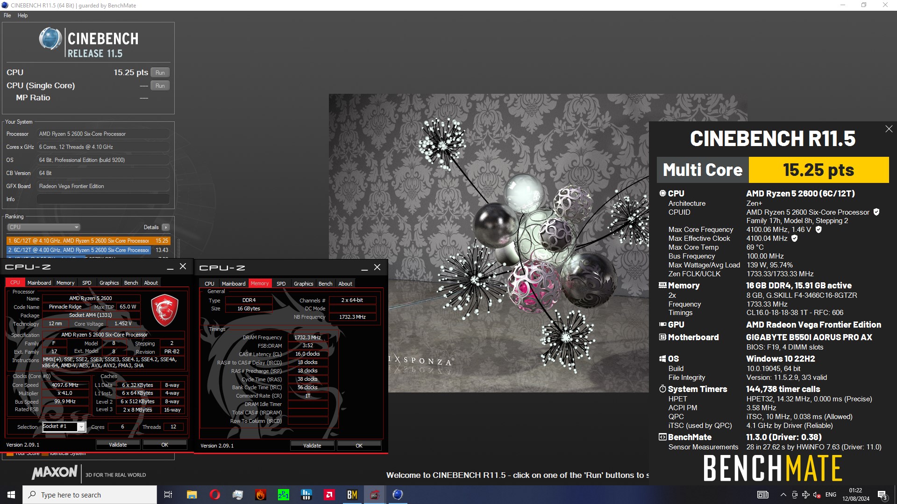Click the BenchMate GPU card icon

662,324
